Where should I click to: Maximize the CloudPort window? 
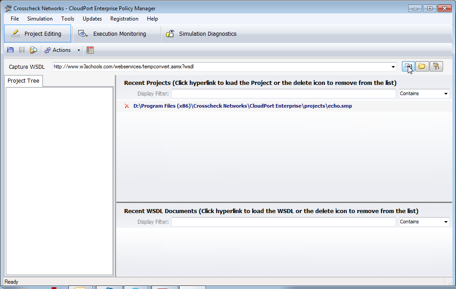point(430,8)
